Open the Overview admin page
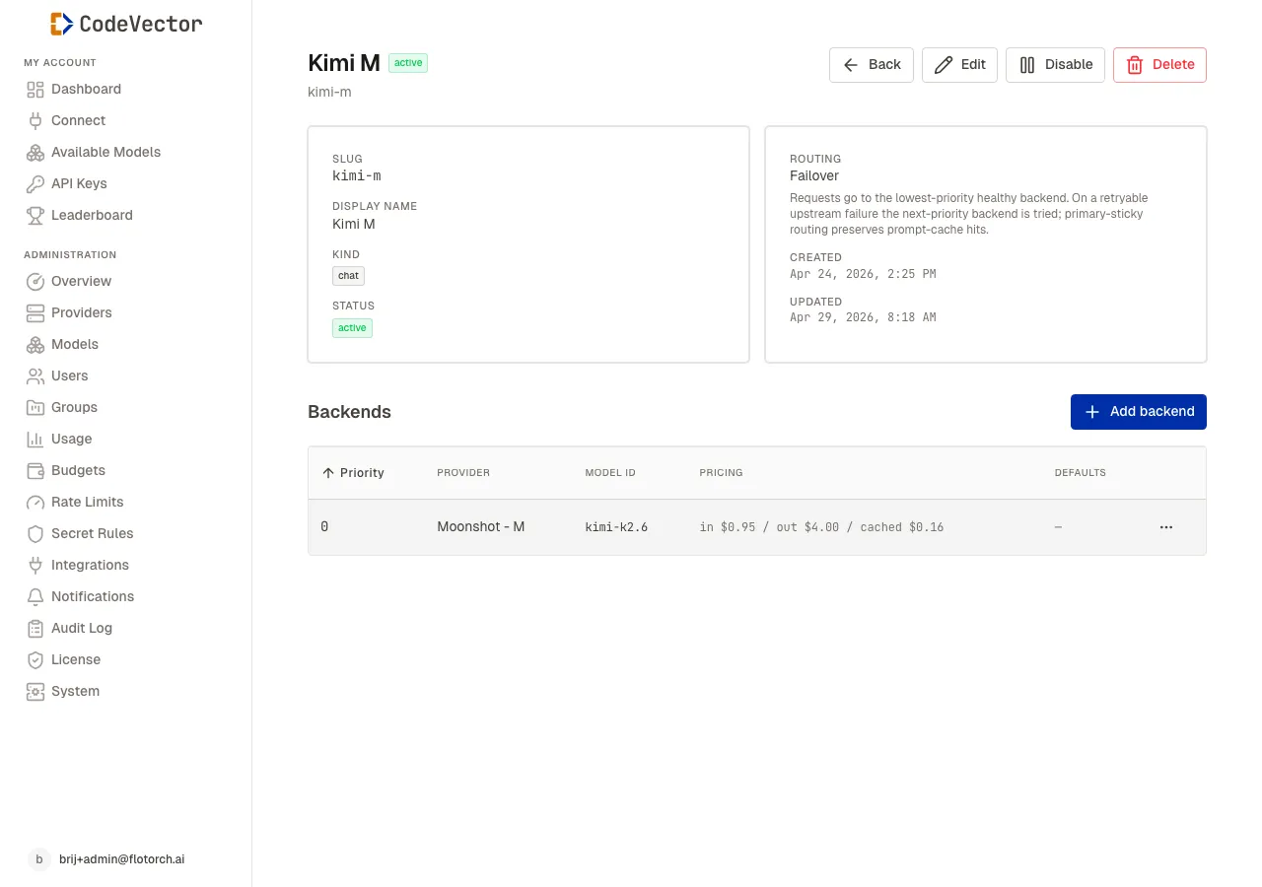Screen dimensions: 1262x887 click(x=81, y=281)
